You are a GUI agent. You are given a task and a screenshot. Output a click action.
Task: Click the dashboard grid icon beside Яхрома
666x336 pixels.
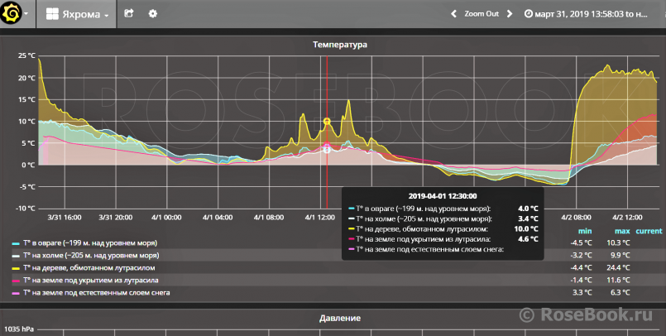[x=52, y=15]
